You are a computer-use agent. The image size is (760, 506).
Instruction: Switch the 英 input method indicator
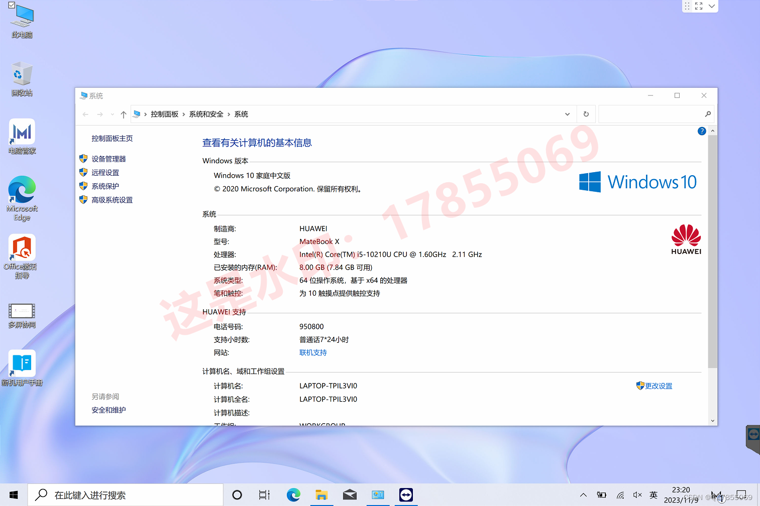click(654, 495)
